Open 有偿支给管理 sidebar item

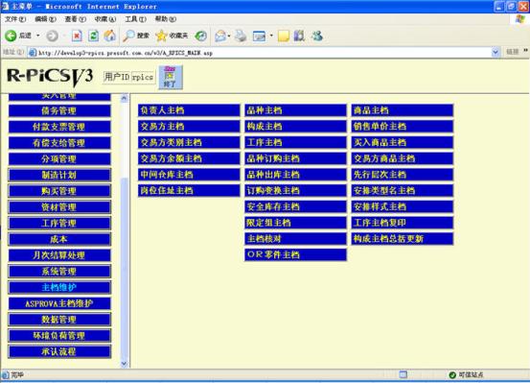pyautogui.click(x=59, y=143)
